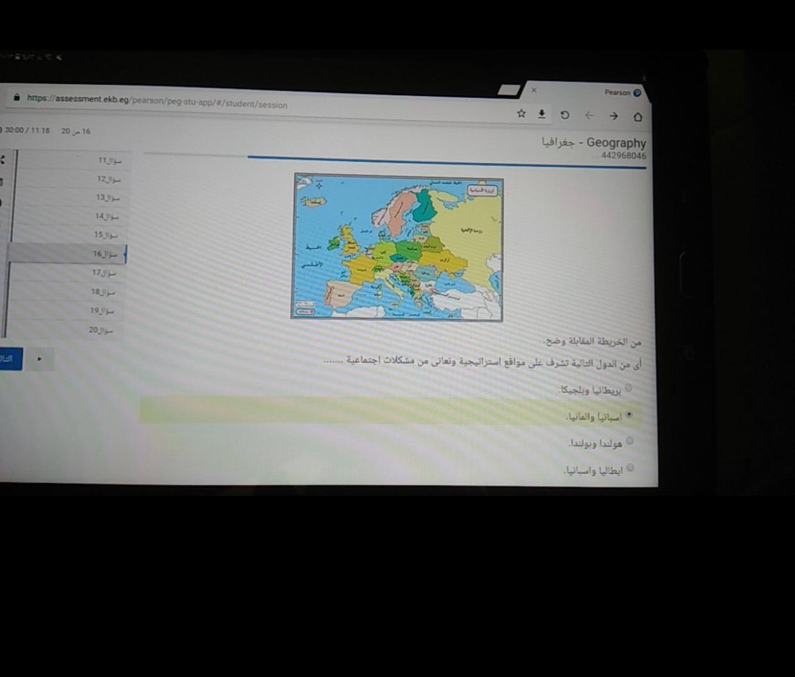Bookmark this page with the star icon
795x677 pixels.
521,113
